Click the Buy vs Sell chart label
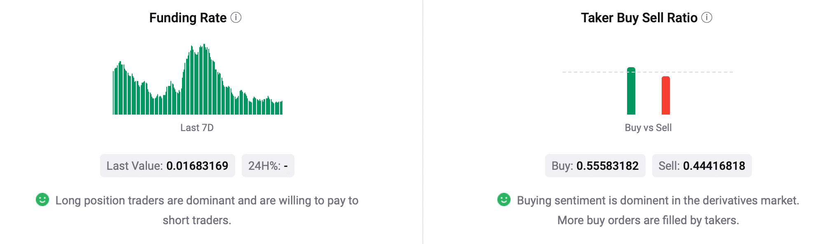 pos(648,128)
